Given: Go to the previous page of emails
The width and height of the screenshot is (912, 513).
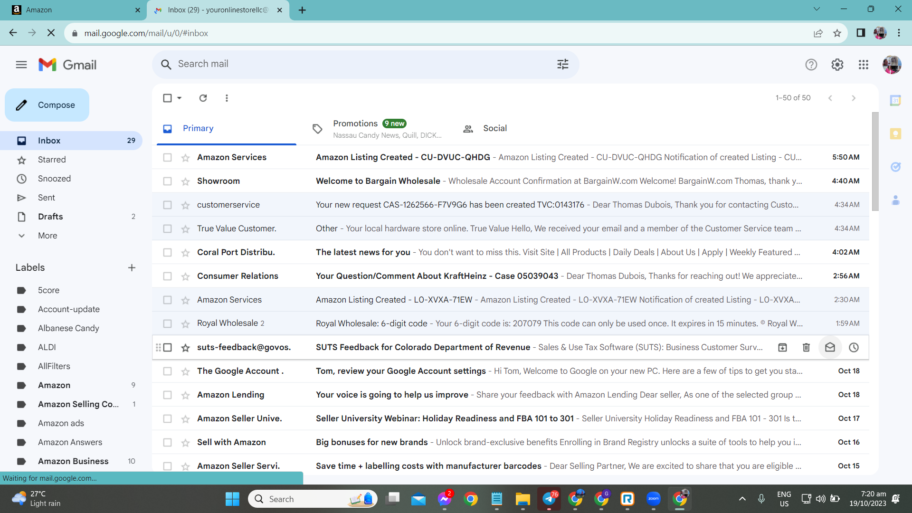Looking at the screenshot, I should (x=830, y=98).
